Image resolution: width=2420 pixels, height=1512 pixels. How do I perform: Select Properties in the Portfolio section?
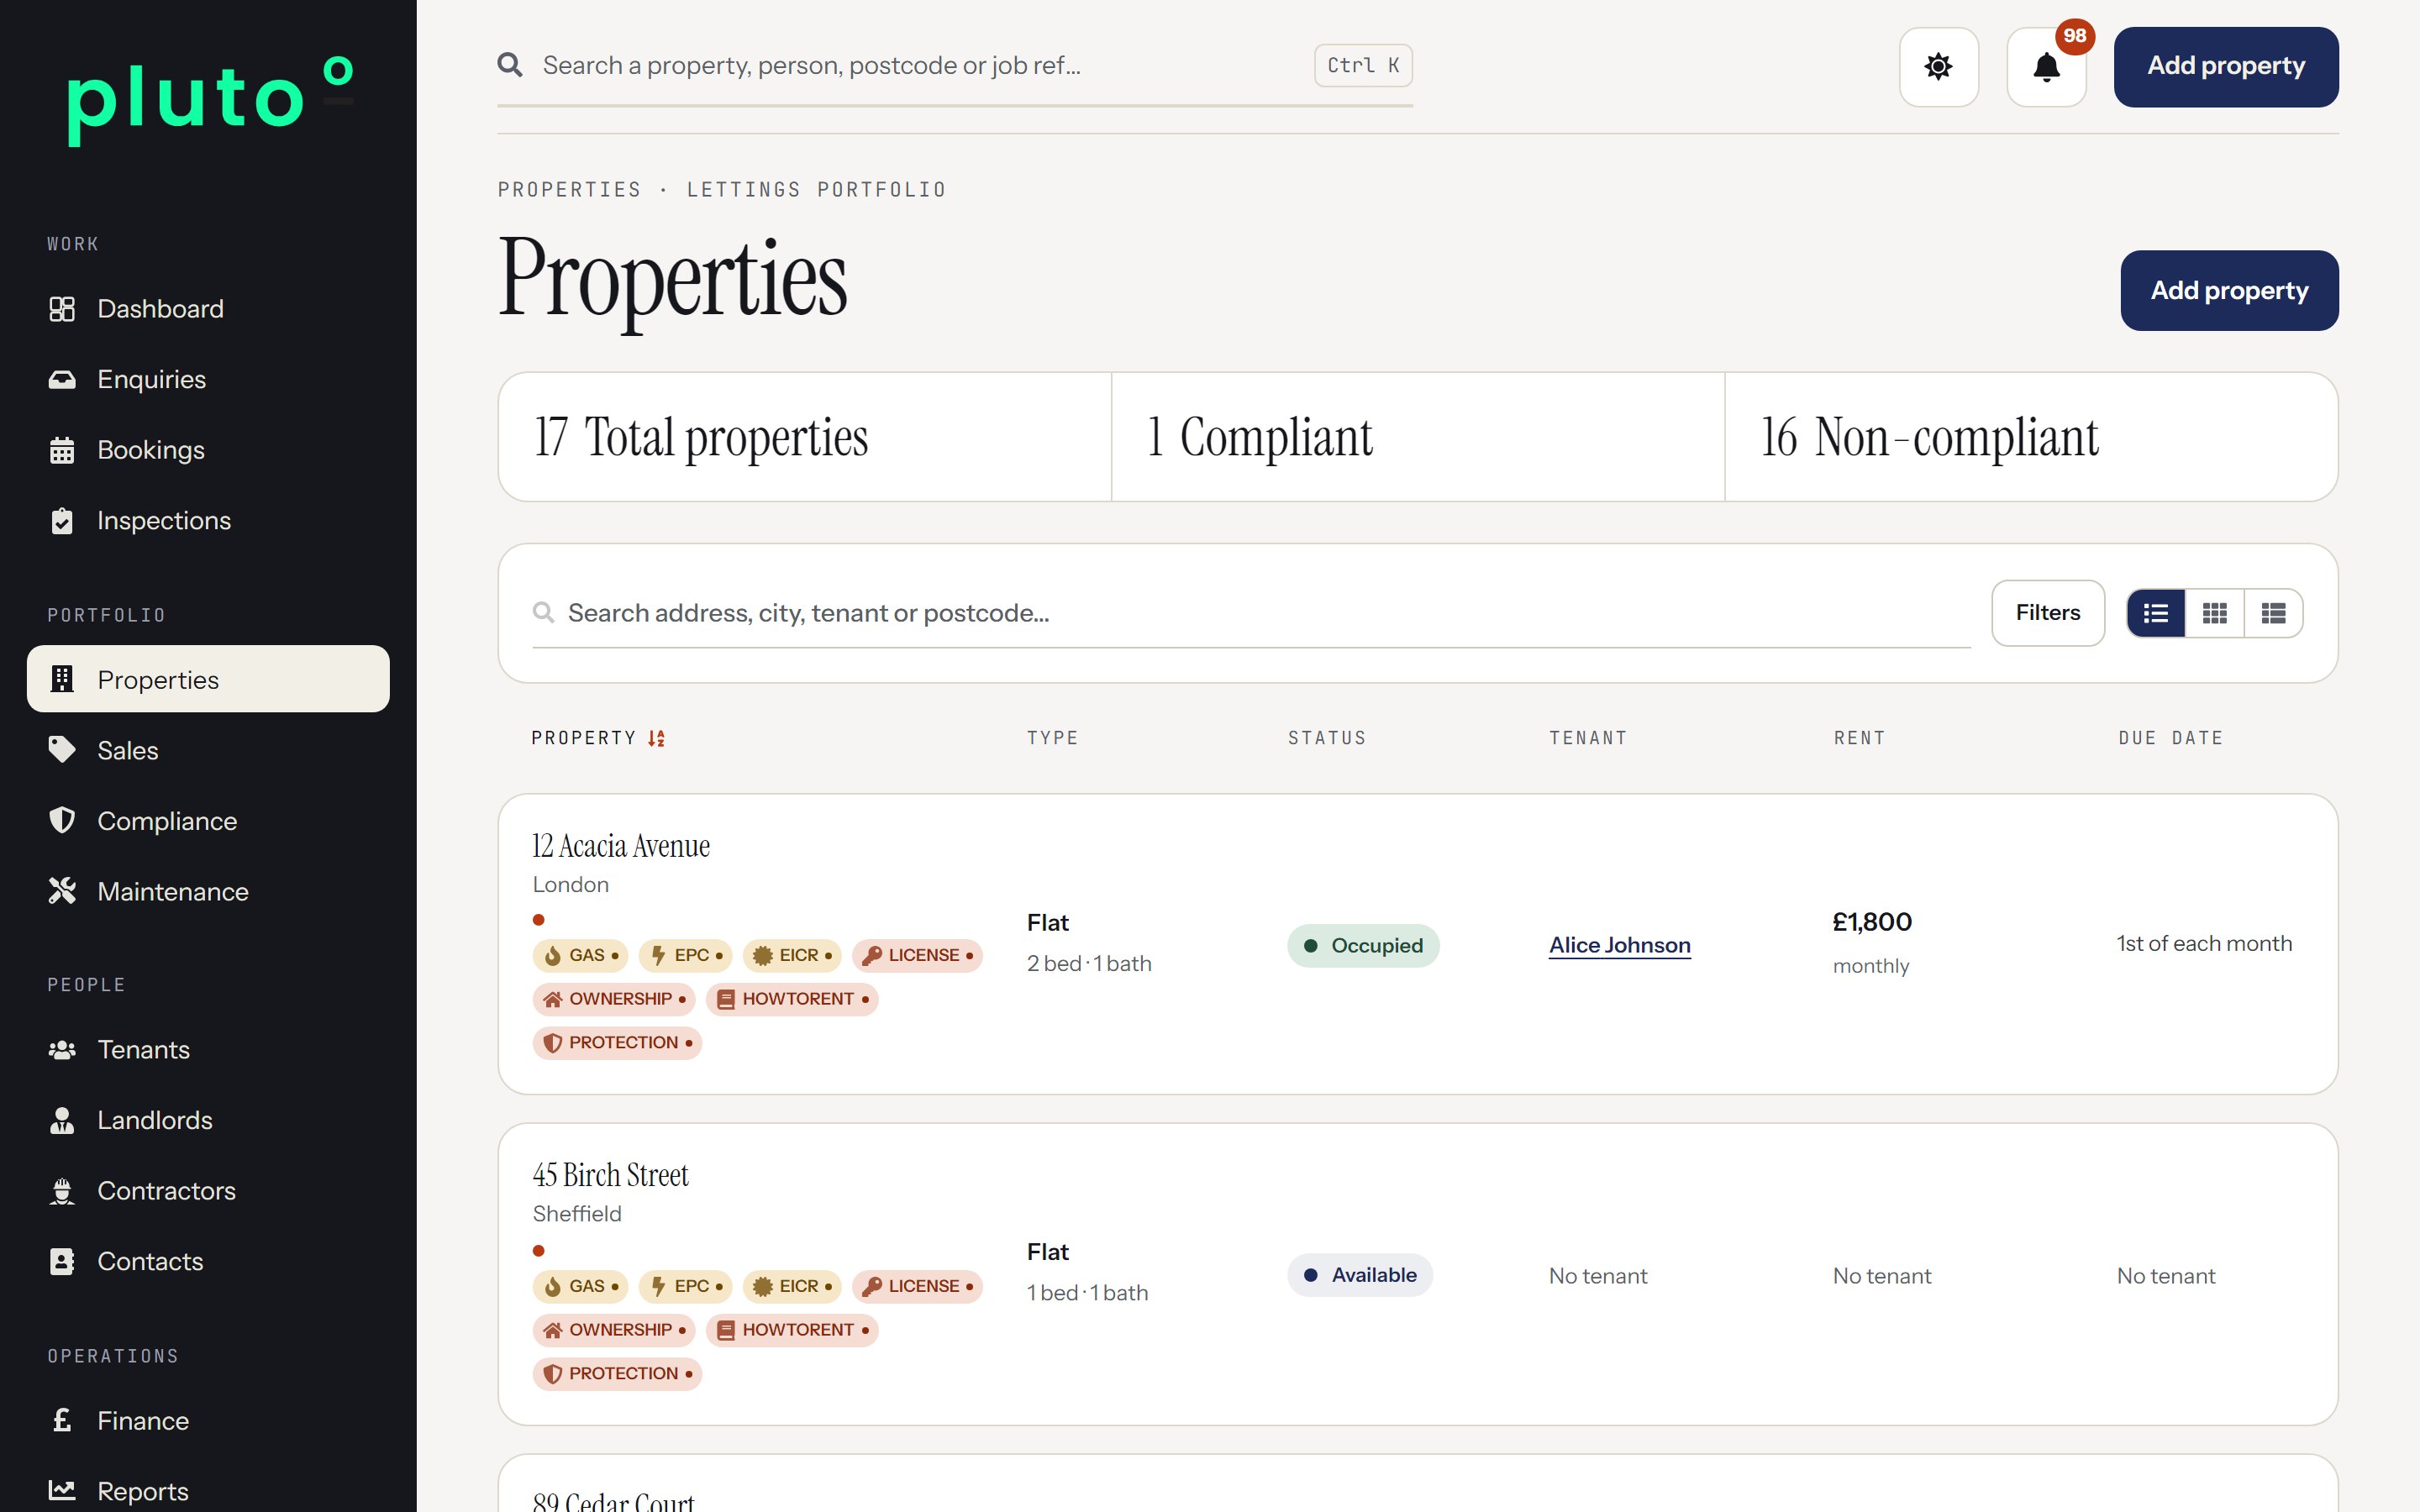coord(208,679)
